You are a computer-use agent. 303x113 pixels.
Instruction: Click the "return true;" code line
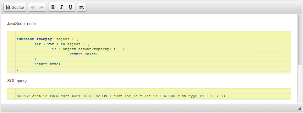tap(47, 64)
